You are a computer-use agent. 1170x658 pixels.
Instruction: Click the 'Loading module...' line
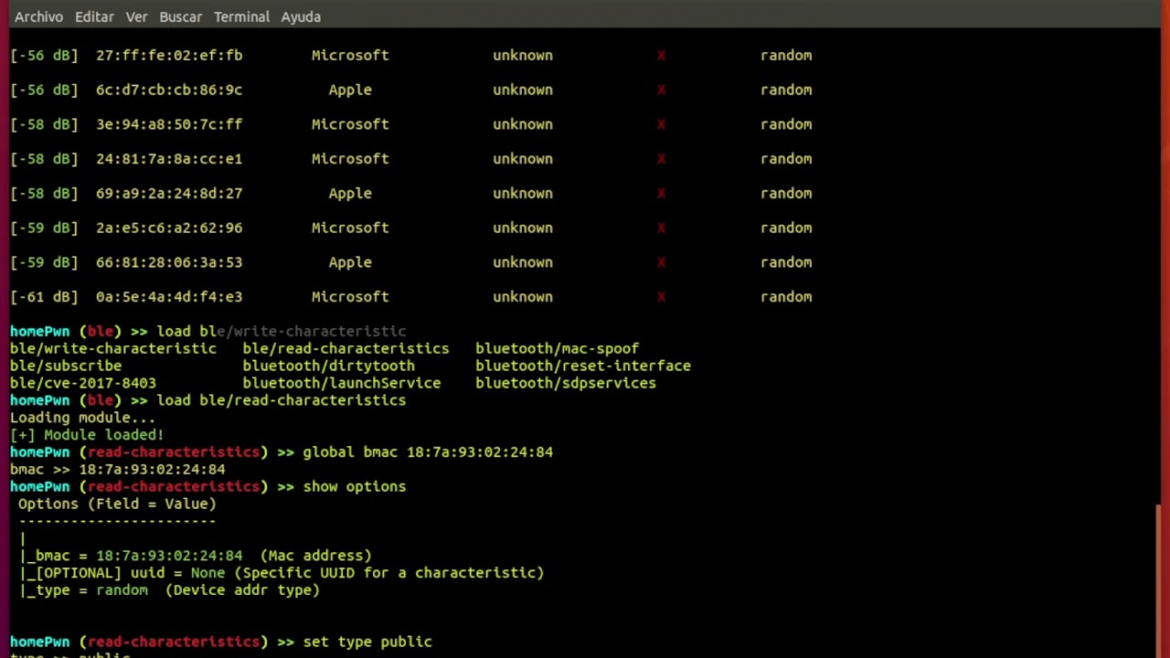[83, 418]
